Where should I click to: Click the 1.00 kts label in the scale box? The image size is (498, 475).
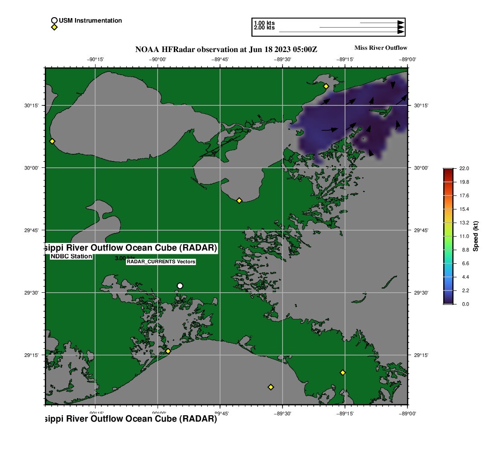click(264, 23)
